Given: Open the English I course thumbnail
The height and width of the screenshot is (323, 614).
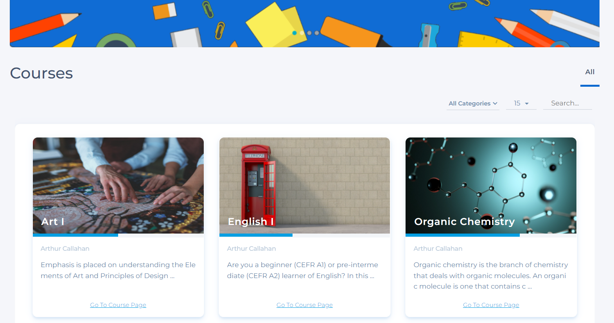Looking at the screenshot, I should [x=305, y=186].
